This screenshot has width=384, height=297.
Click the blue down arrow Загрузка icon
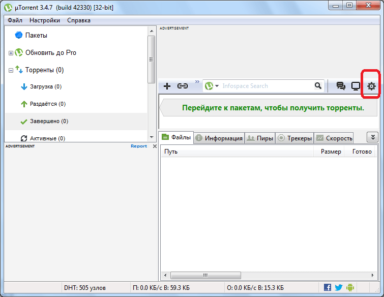24,86
